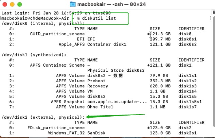The height and width of the screenshot is (138, 215).
Task: Click the '/dev/disk1 (synthesized)' header line
Action: [x=34, y=55]
